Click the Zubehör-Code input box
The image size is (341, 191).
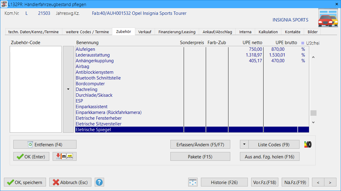pyautogui.click(x=36, y=89)
